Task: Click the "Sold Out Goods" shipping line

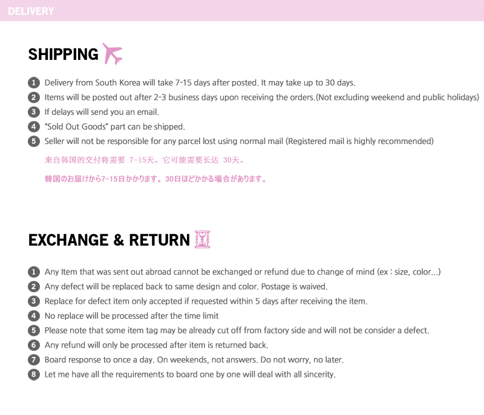Action: (x=114, y=127)
